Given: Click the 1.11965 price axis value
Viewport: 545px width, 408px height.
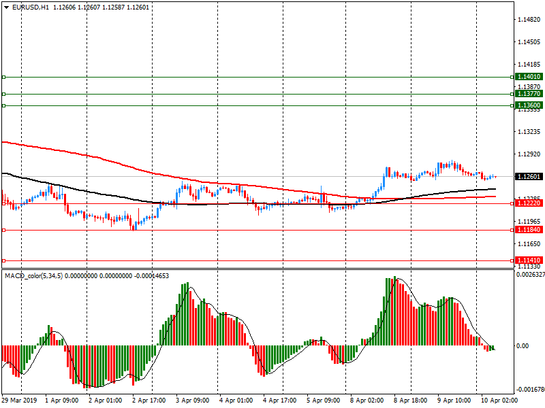Looking at the screenshot, I should tap(529, 222).
